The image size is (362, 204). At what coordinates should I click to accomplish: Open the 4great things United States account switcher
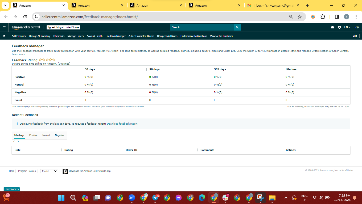[63, 27]
